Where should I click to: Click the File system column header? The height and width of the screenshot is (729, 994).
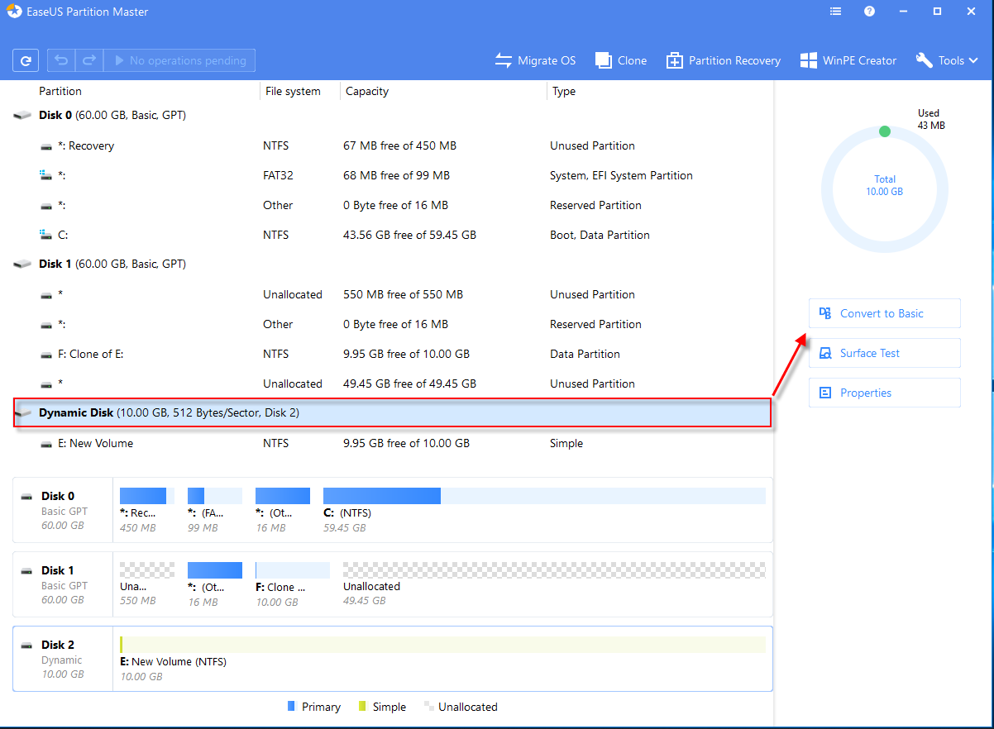click(293, 91)
